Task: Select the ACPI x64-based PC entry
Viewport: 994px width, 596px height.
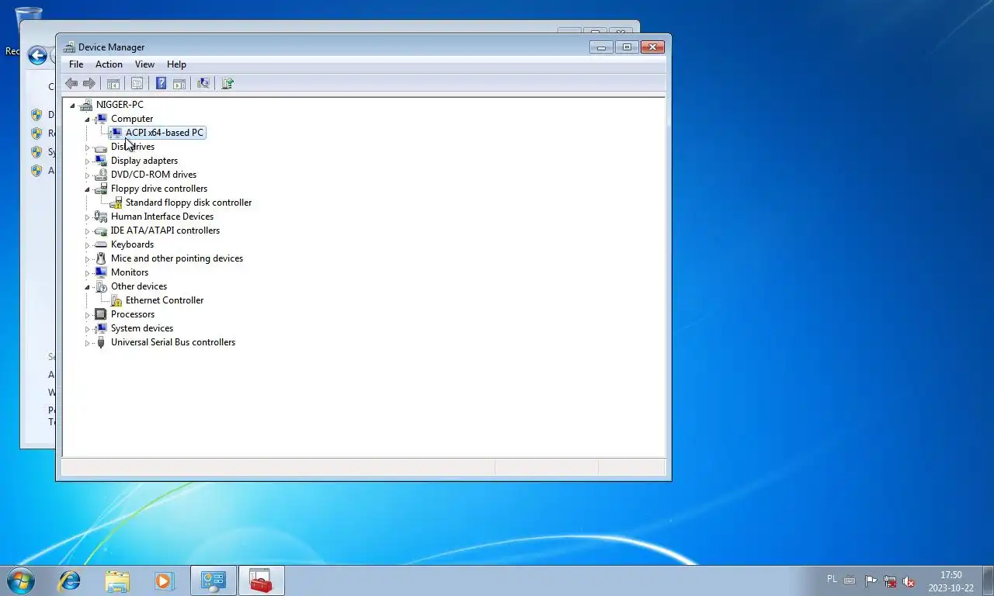Action: 165,133
